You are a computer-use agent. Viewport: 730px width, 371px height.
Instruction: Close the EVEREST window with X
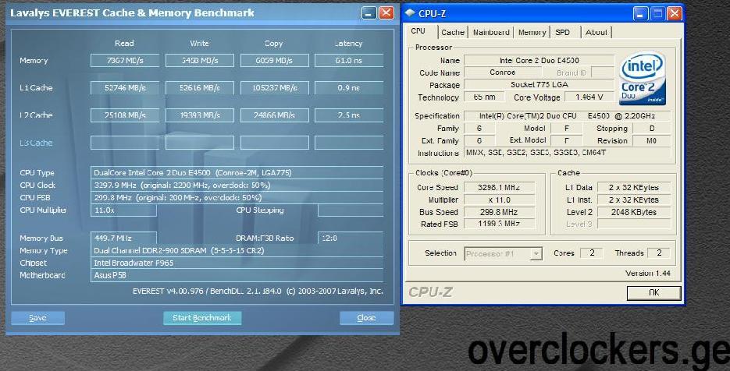pos(386,13)
